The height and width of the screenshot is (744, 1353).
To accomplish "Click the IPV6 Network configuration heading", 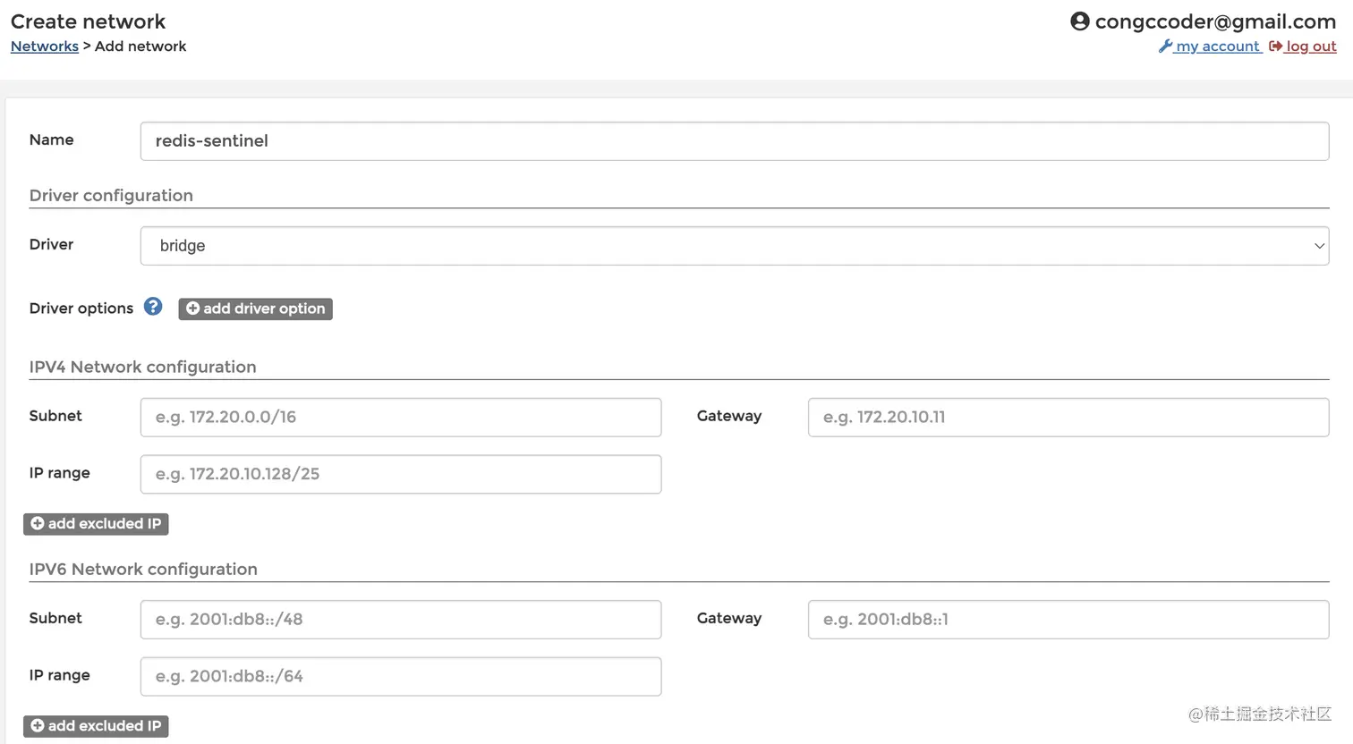I will coord(143,569).
